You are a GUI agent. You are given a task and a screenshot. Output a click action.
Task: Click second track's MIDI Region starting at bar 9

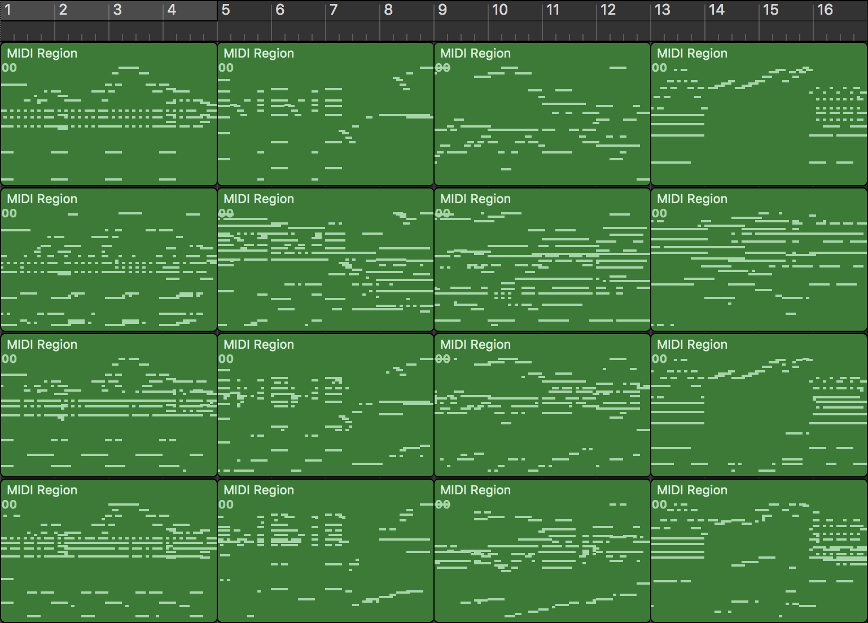coord(542,260)
